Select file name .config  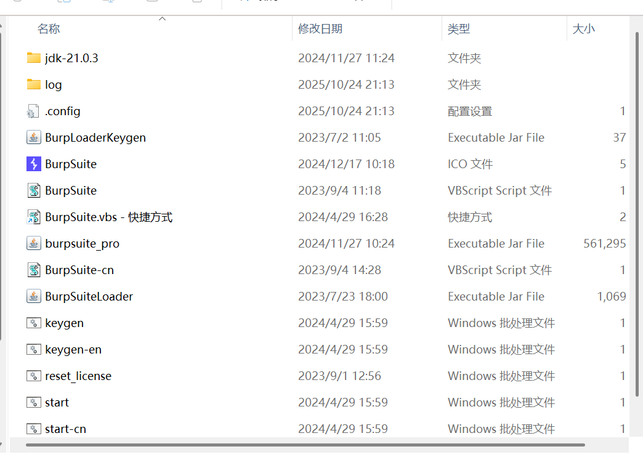point(62,111)
